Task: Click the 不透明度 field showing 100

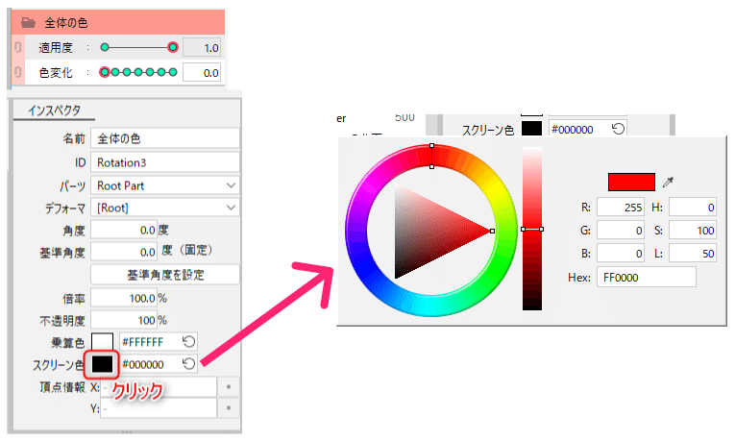Action: [x=124, y=320]
